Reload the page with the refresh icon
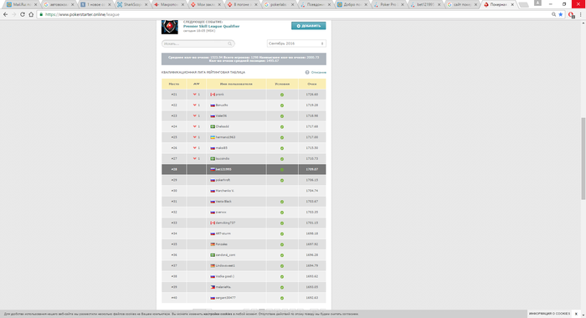The height and width of the screenshot is (318, 586). pos(23,14)
